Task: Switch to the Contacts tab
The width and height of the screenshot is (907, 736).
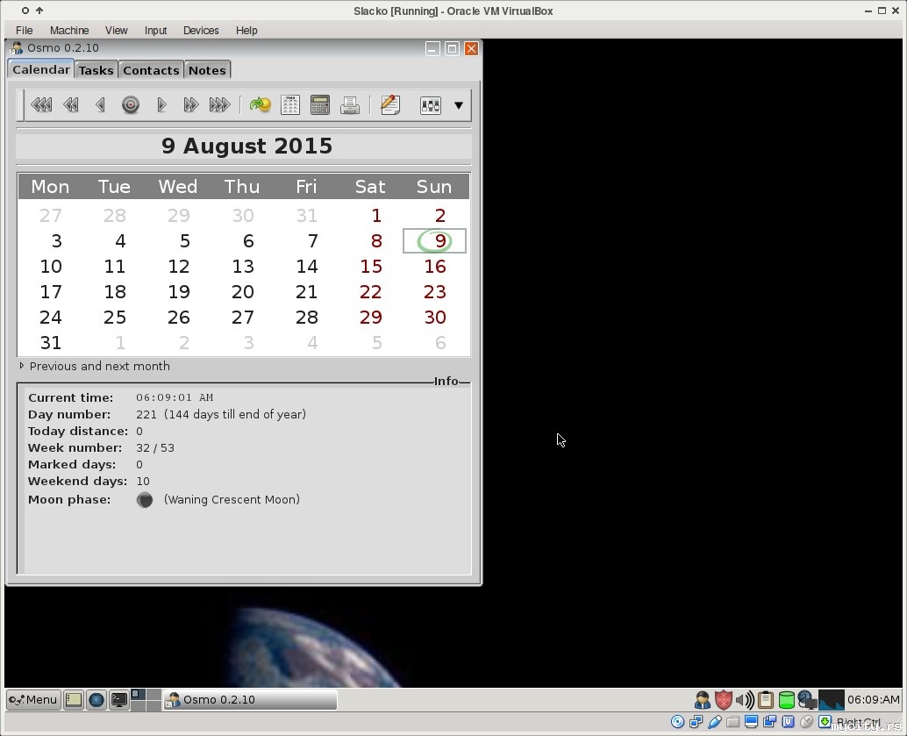Action: (151, 70)
